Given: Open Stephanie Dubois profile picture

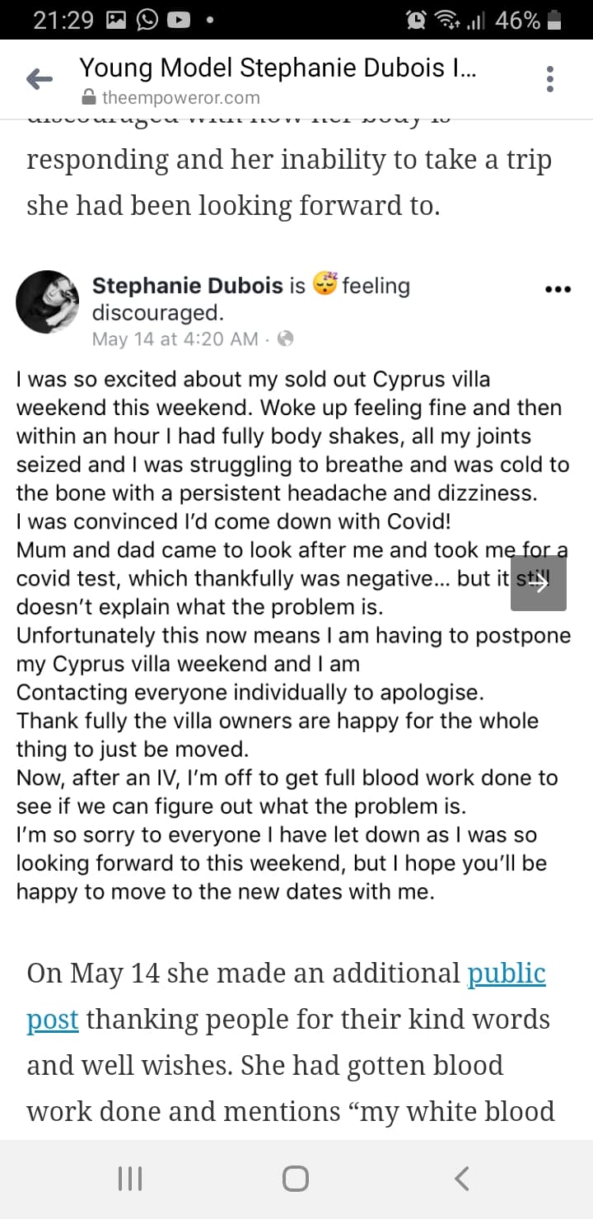Looking at the screenshot, I should [x=47, y=301].
